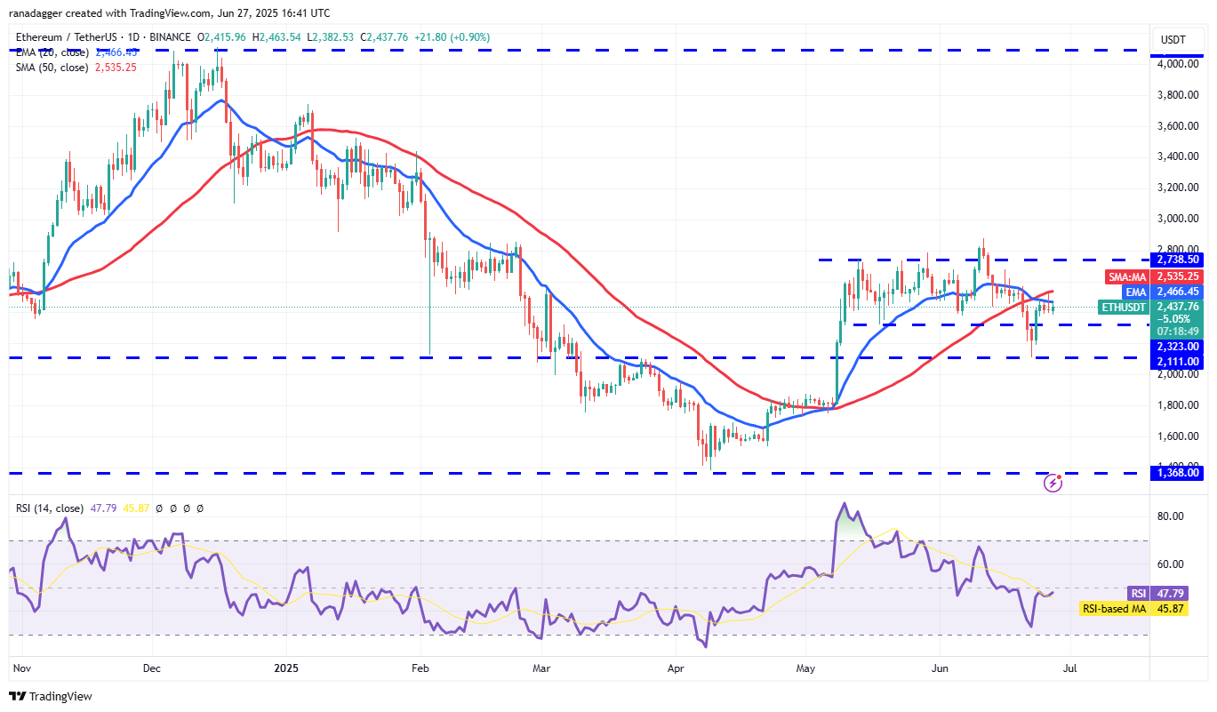Click the 1,368.00 bottom level label
The image size is (1217, 712).
(1178, 473)
